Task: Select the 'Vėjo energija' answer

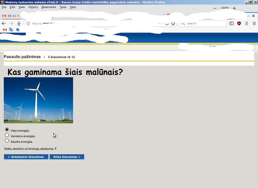Action: click(7, 130)
